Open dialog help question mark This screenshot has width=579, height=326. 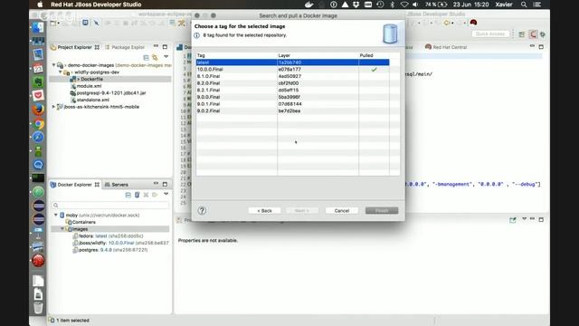click(x=202, y=210)
